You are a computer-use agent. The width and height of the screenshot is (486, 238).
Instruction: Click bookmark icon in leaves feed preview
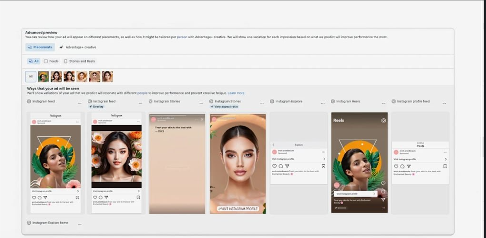(x=77, y=197)
